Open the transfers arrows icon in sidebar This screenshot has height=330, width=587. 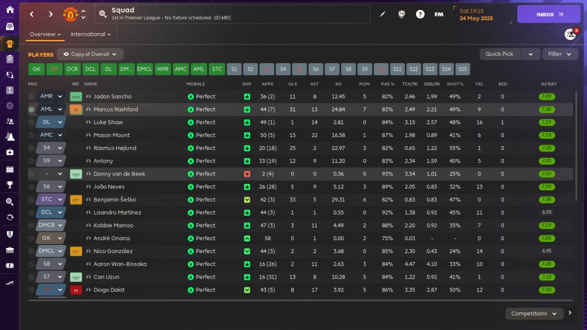(10, 217)
